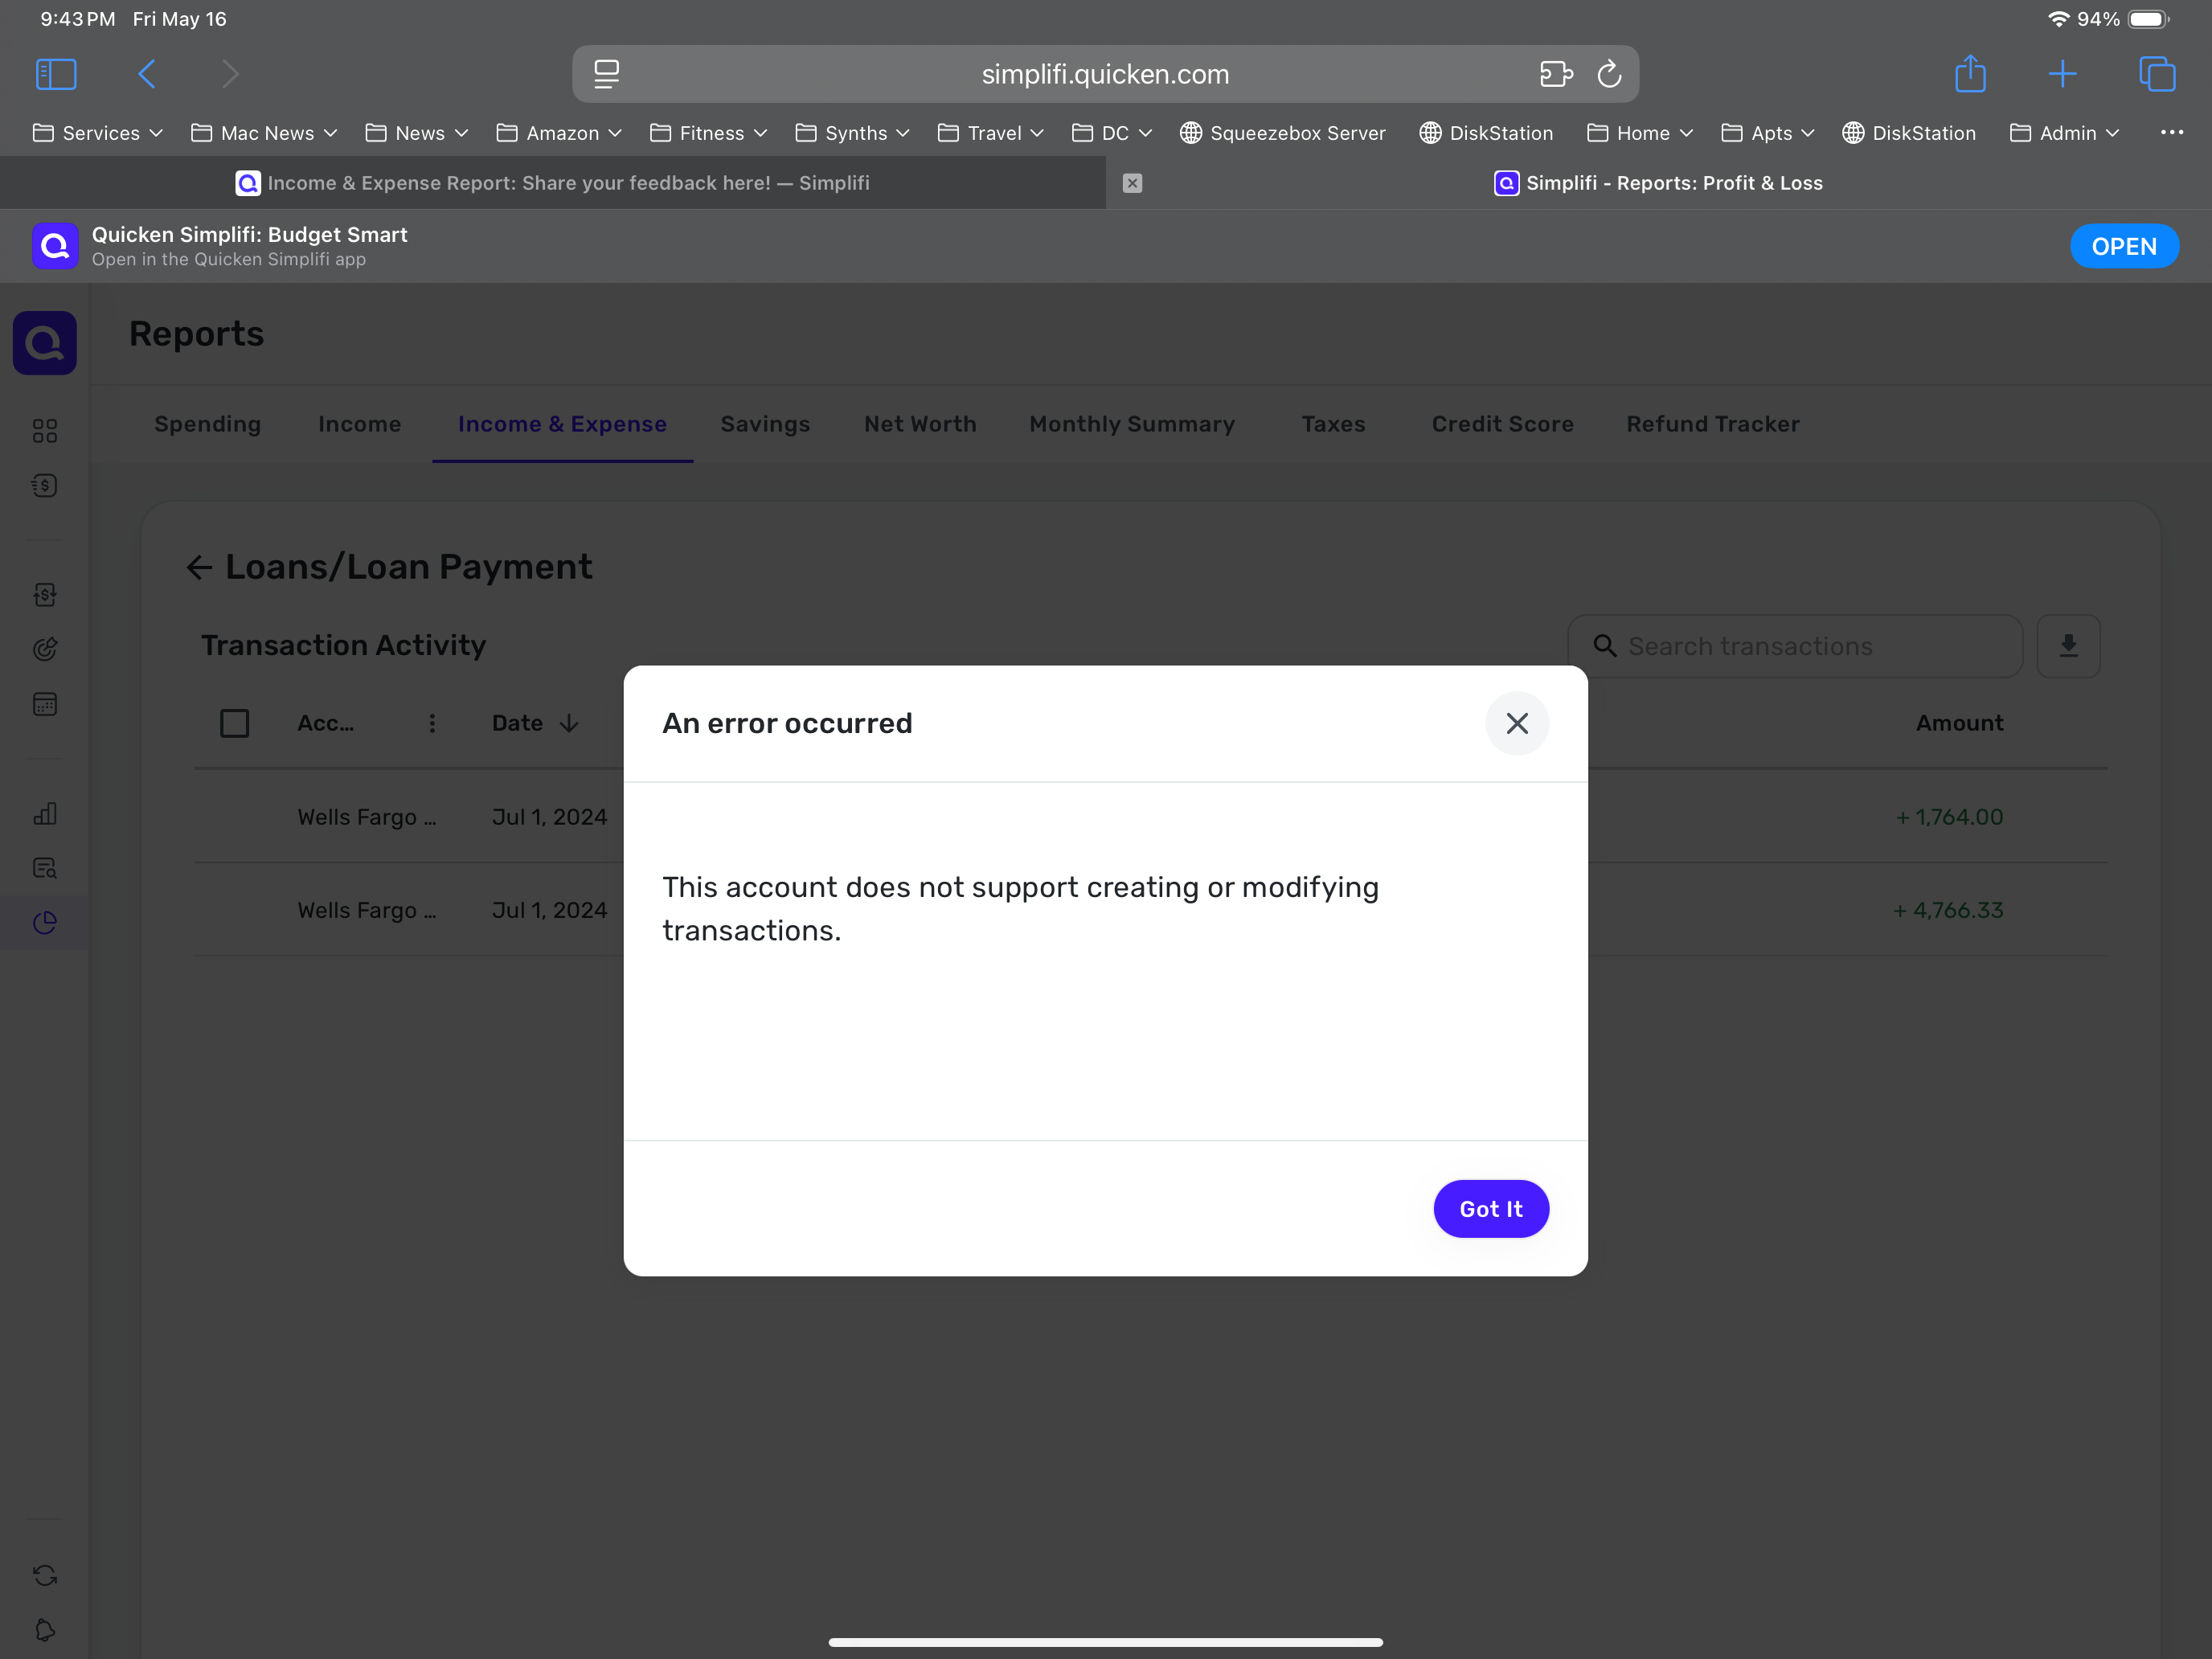Click the + 1,764.00 amount
The image size is (2212, 1659).
point(1949,817)
